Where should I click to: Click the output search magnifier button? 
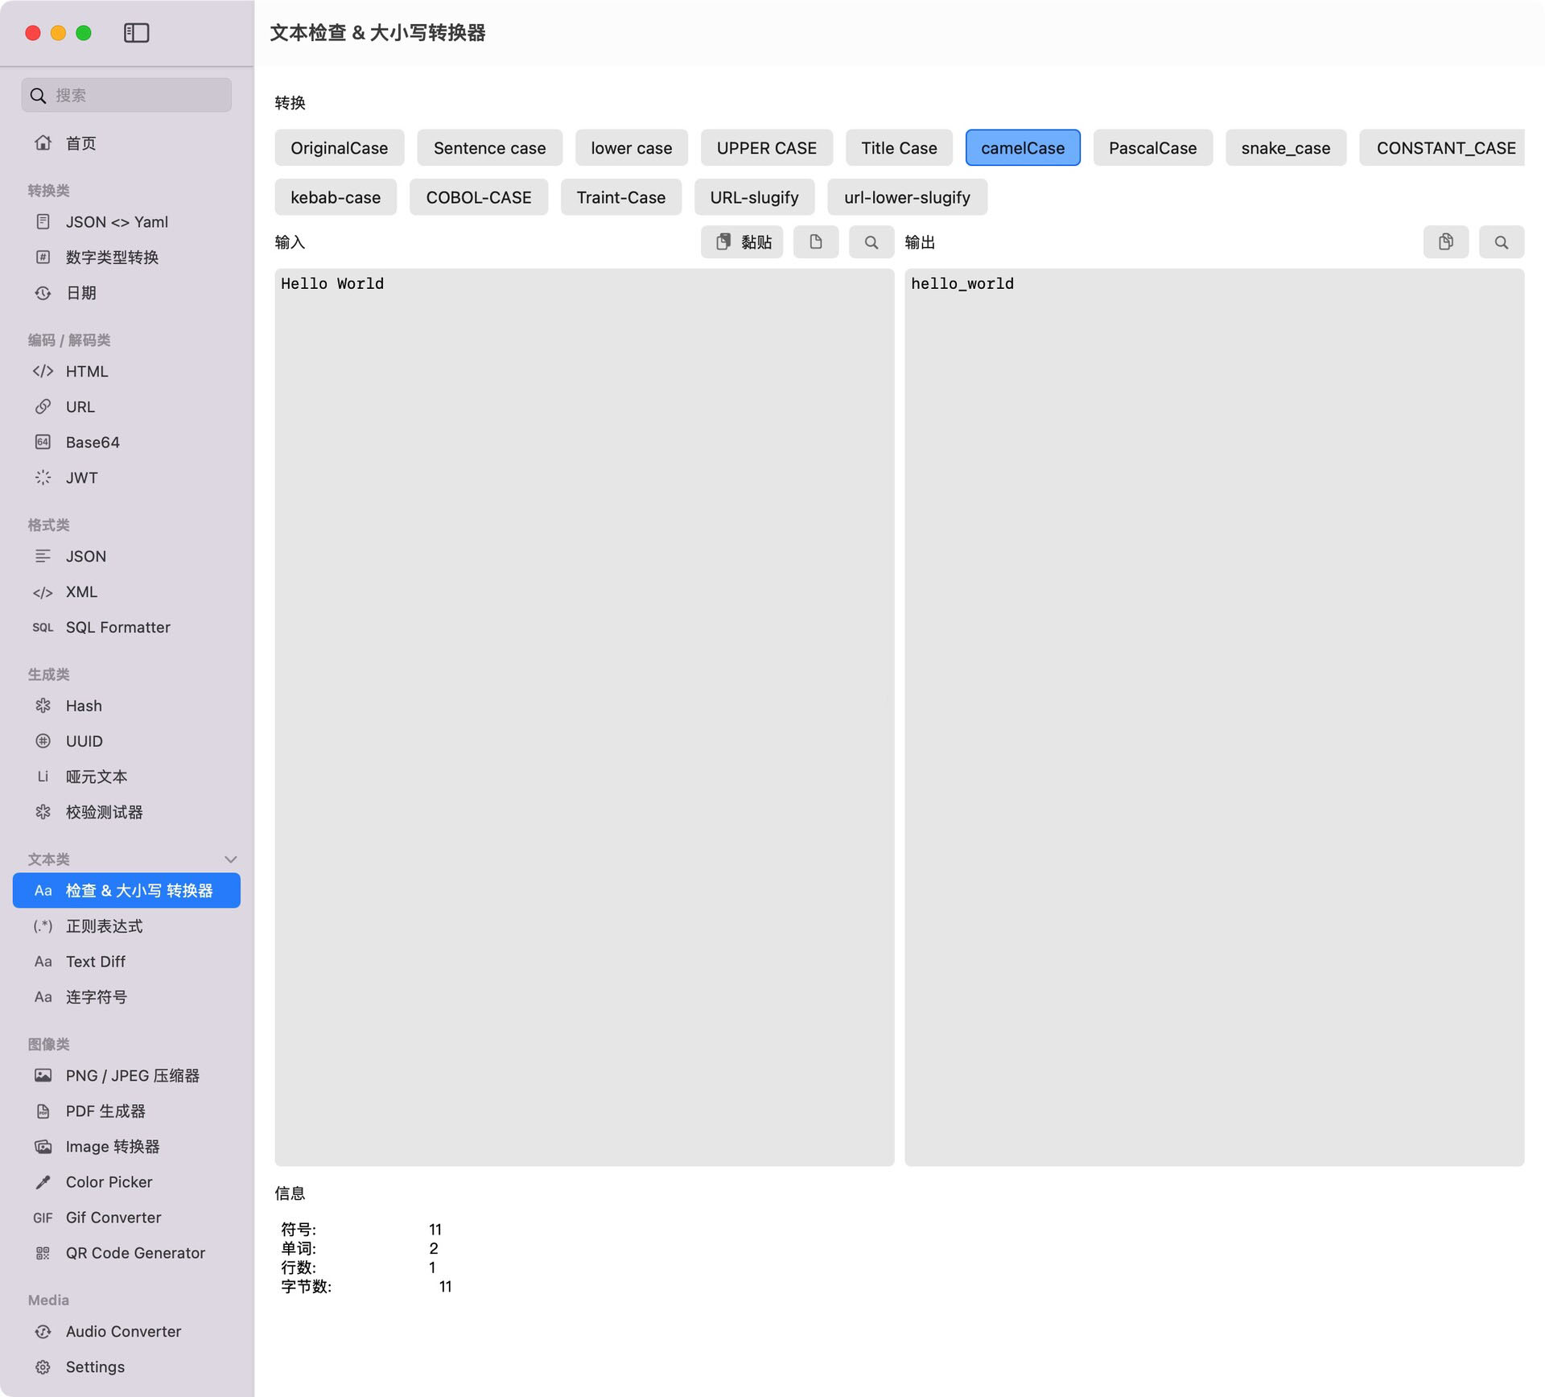(x=1502, y=242)
